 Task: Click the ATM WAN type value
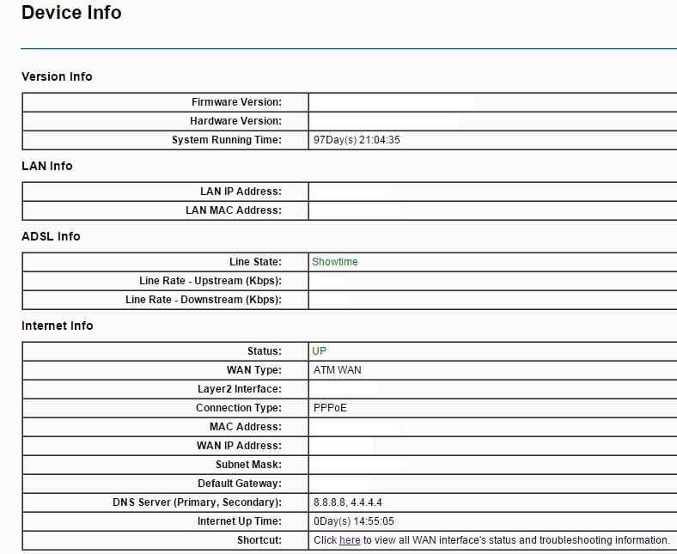click(x=338, y=370)
